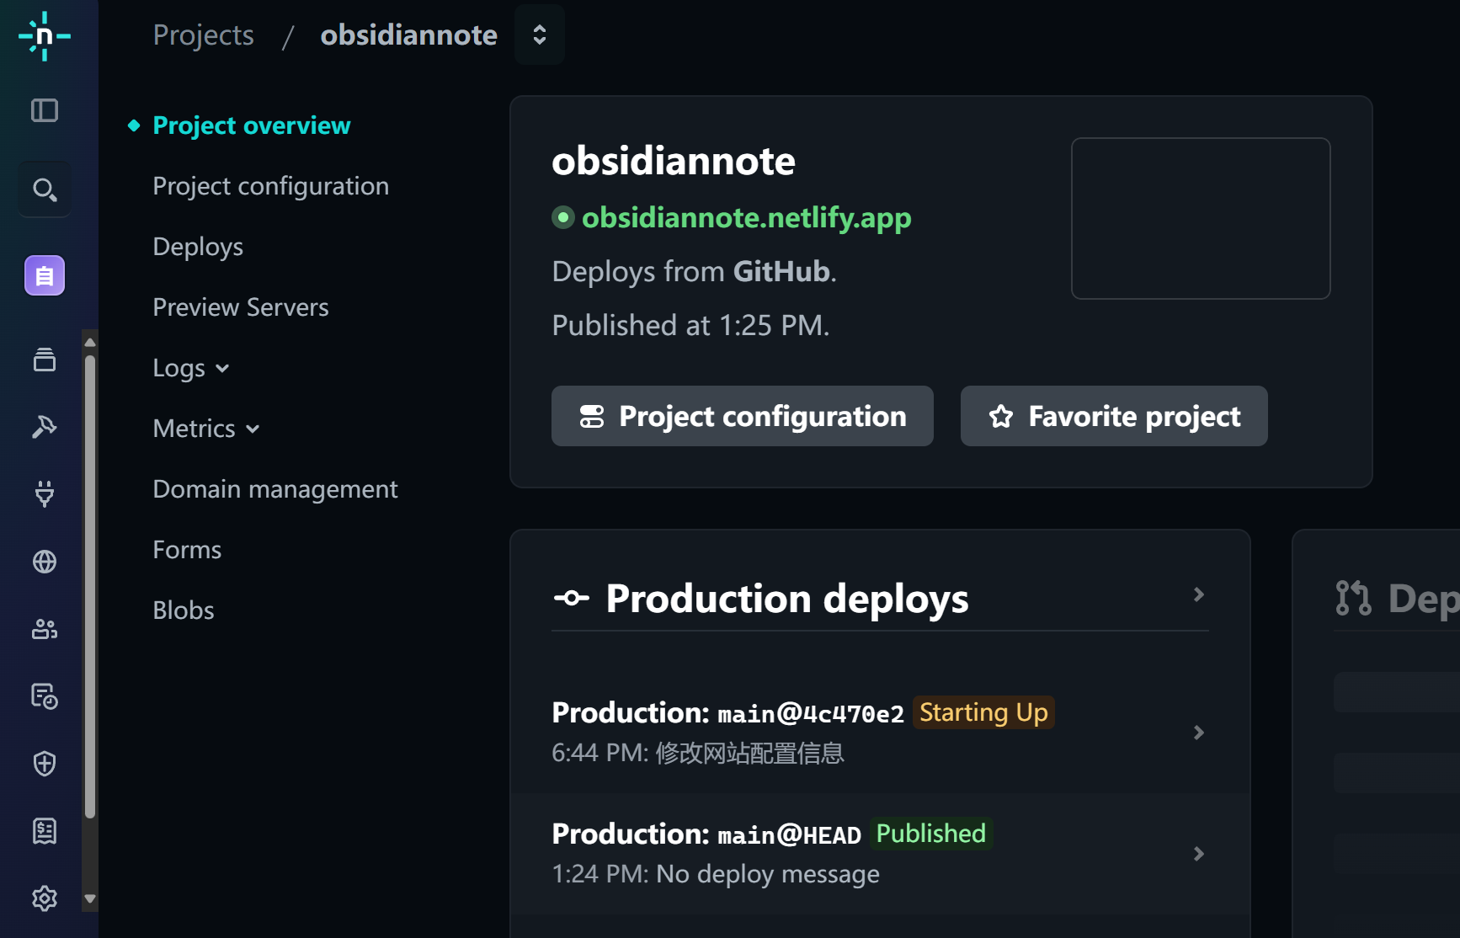Click the star icon on Favorite project
The image size is (1460, 938).
1001,416
